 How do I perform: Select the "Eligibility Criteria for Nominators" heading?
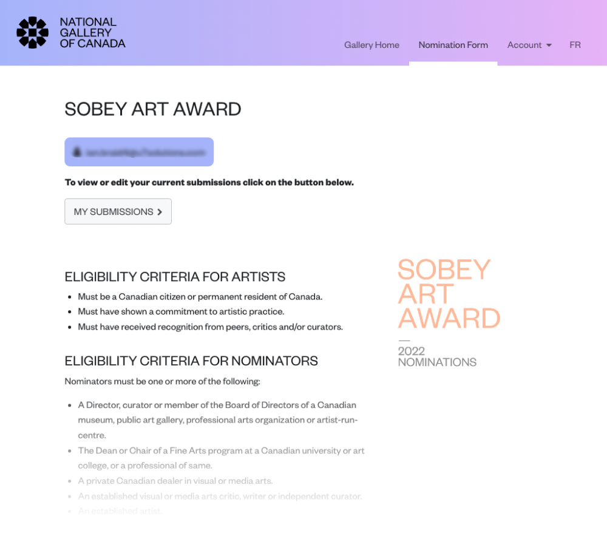191,361
